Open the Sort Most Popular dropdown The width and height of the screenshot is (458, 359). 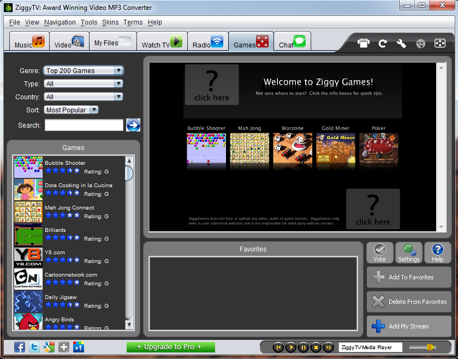[71, 110]
